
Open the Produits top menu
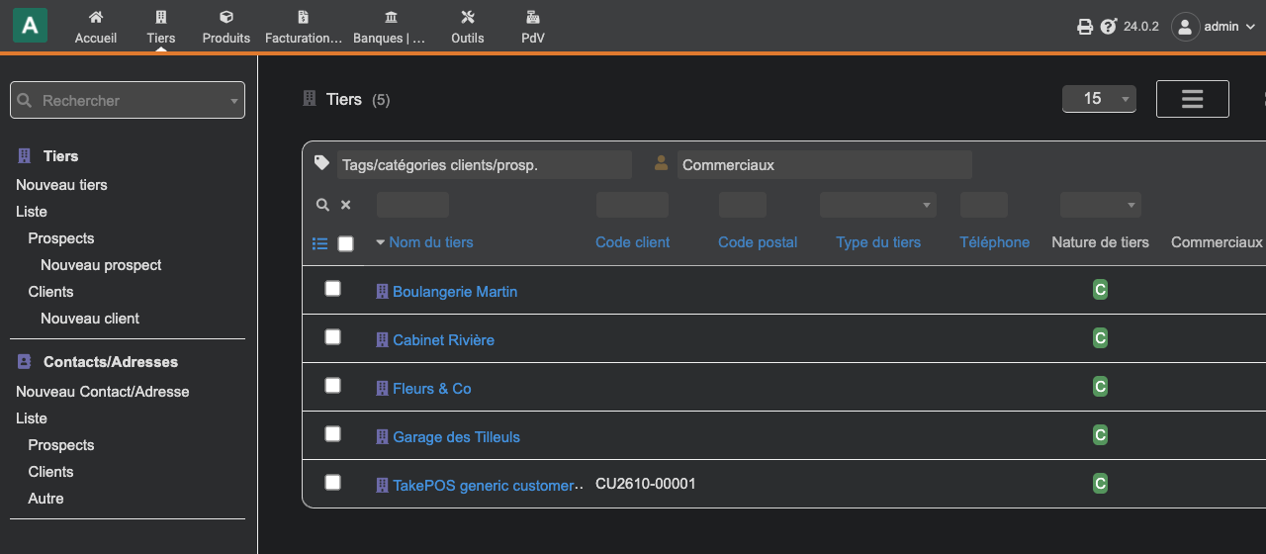[226, 27]
